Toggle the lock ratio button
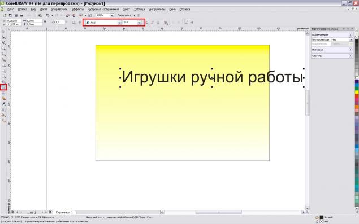This screenshot has width=359, height=224. 45,21
